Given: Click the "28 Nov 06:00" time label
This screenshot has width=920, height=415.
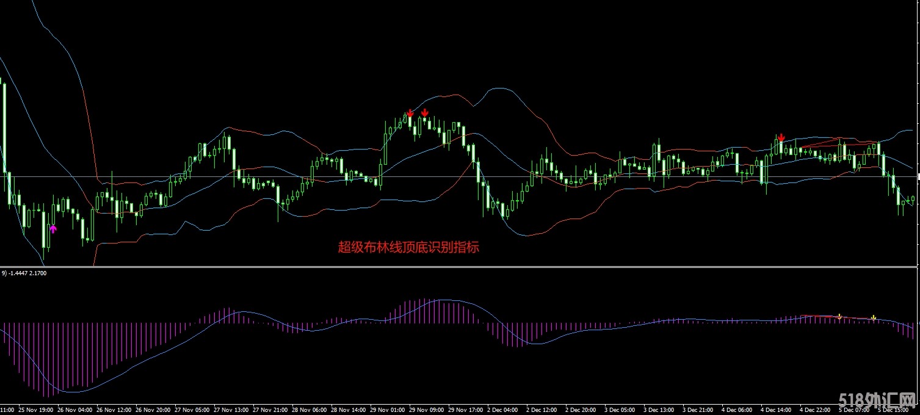Looking at the screenshot, I should [310, 410].
